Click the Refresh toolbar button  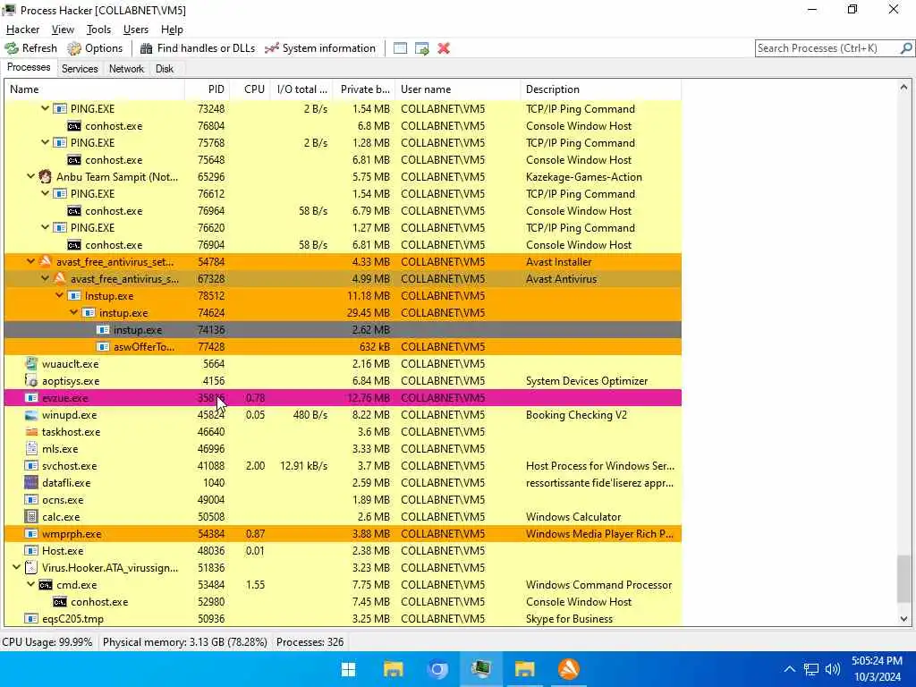[31, 48]
